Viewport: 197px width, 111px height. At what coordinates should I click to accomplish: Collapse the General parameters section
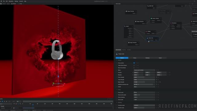(117, 60)
